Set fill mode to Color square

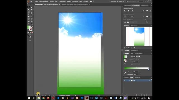(28, 32)
